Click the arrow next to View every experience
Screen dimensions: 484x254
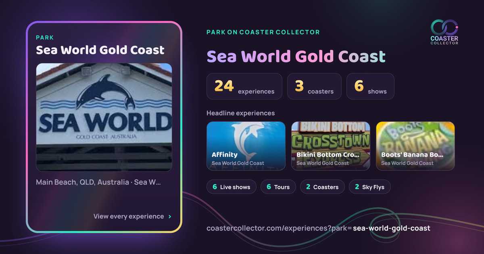coord(170,217)
